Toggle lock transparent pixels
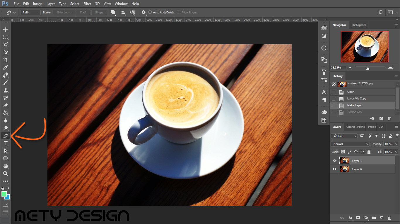This screenshot has height=224, width=400. click(343, 152)
